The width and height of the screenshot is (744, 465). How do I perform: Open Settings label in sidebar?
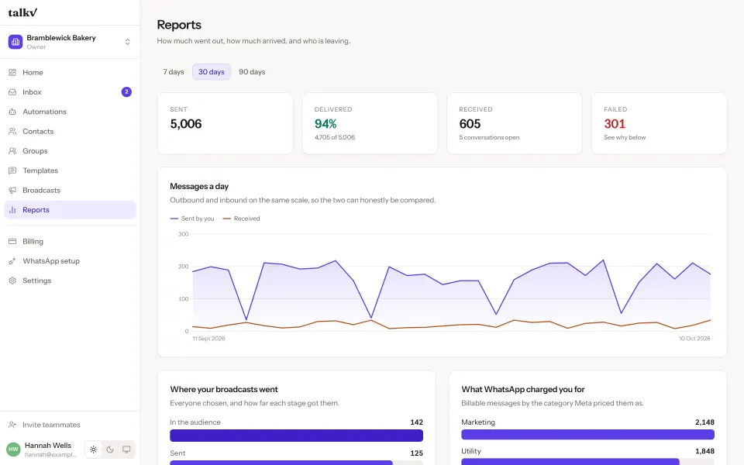(x=37, y=281)
